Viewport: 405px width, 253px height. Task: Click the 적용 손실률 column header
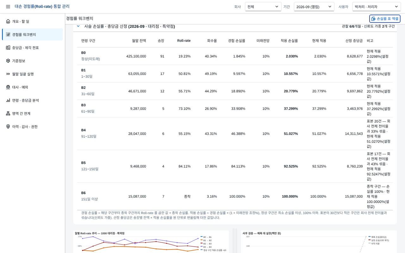click(289, 41)
